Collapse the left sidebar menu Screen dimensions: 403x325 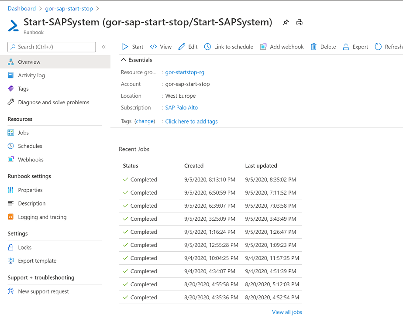point(104,47)
